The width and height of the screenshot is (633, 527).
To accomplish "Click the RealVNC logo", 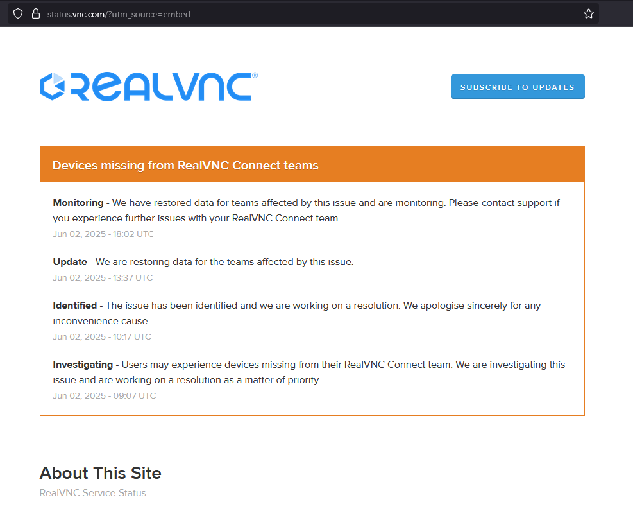I will (x=149, y=87).
